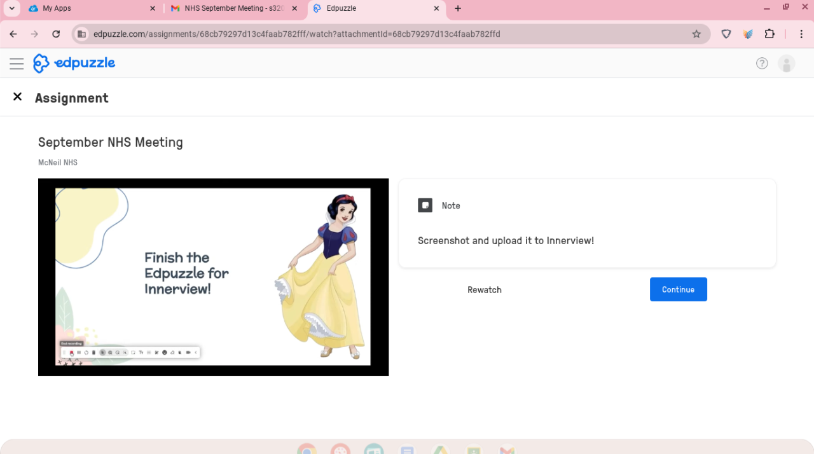Image resolution: width=814 pixels, height=454 pixels.
Task: Close the Assignment view with X
Action: [17, 97]
